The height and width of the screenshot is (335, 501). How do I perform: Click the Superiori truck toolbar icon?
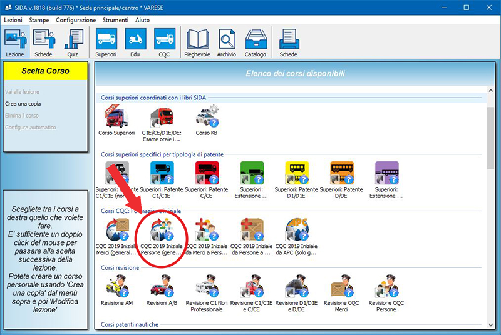click(106, 42)
